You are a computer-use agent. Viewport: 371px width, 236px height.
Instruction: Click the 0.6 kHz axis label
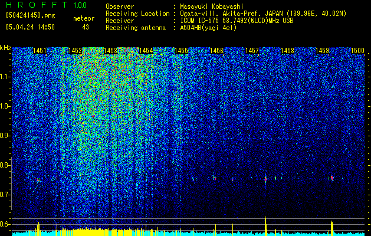[x=5, y=224]
